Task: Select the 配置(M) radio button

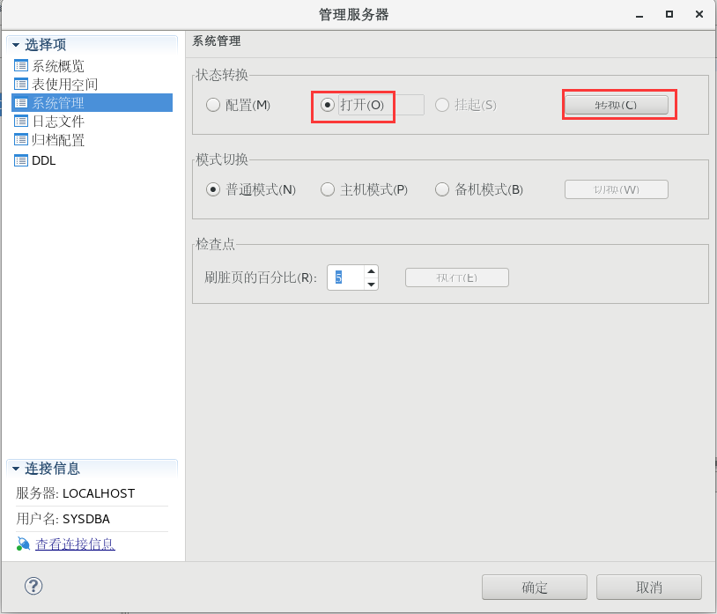Action: (213, 105)
